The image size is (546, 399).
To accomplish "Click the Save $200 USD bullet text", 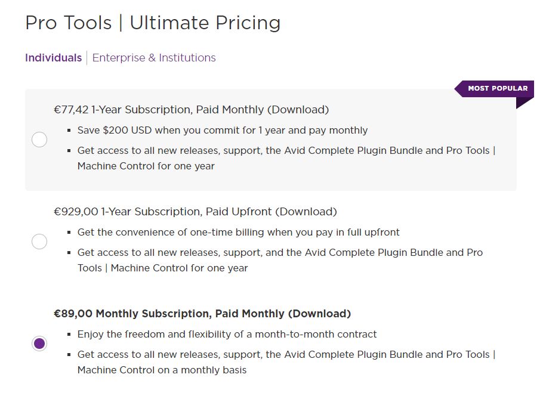I will point(223,130).
